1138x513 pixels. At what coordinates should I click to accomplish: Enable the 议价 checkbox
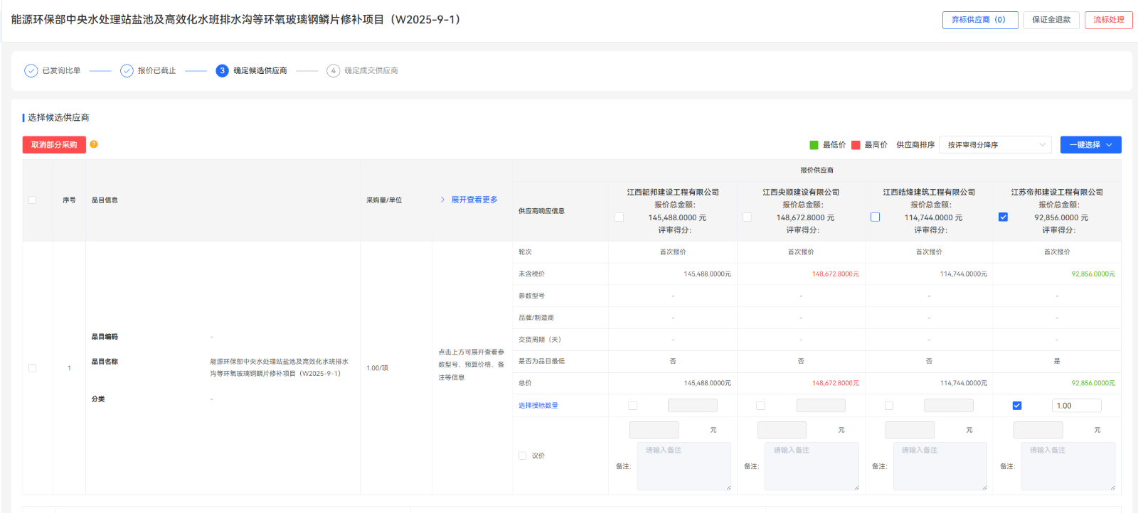click(522, 456)
